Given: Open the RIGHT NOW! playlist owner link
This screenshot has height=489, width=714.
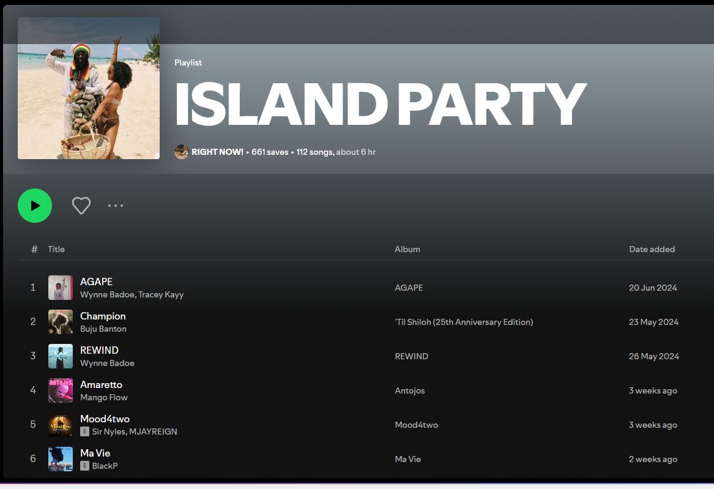Looking at the screenshot, I should click(x=217, y=151).
